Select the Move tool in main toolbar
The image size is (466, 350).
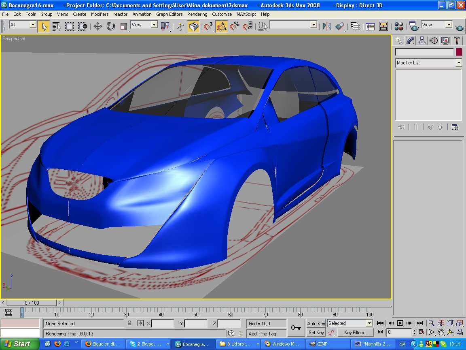pyautogui.click(x=97, y=27)
